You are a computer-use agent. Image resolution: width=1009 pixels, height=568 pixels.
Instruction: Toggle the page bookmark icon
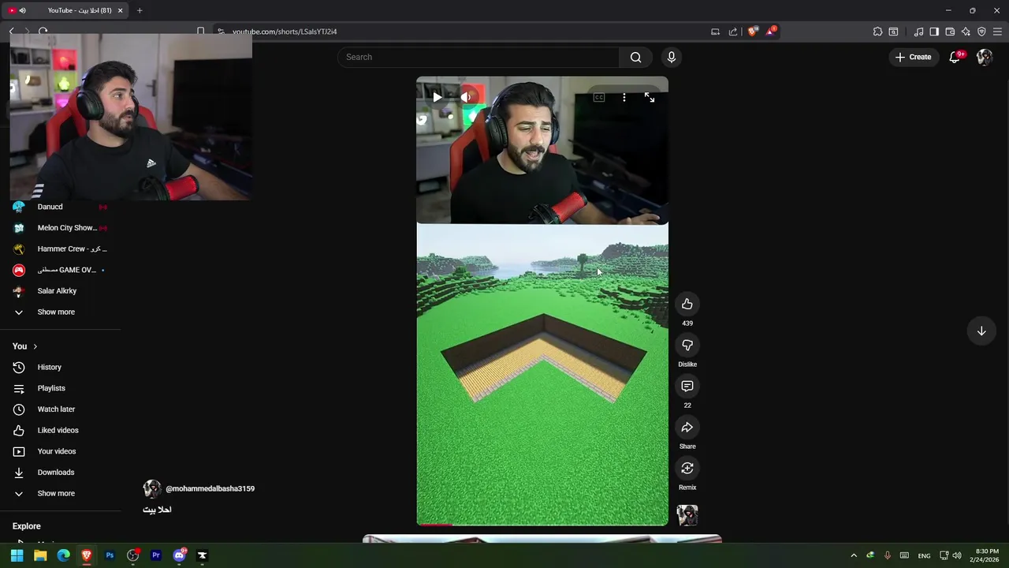pos(200,32)
